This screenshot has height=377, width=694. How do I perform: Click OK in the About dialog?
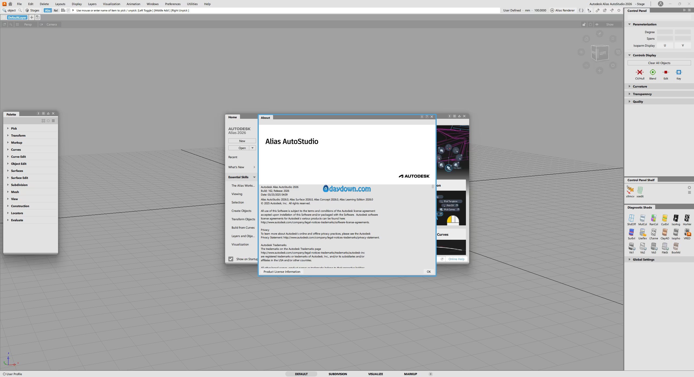click(428, 271)
